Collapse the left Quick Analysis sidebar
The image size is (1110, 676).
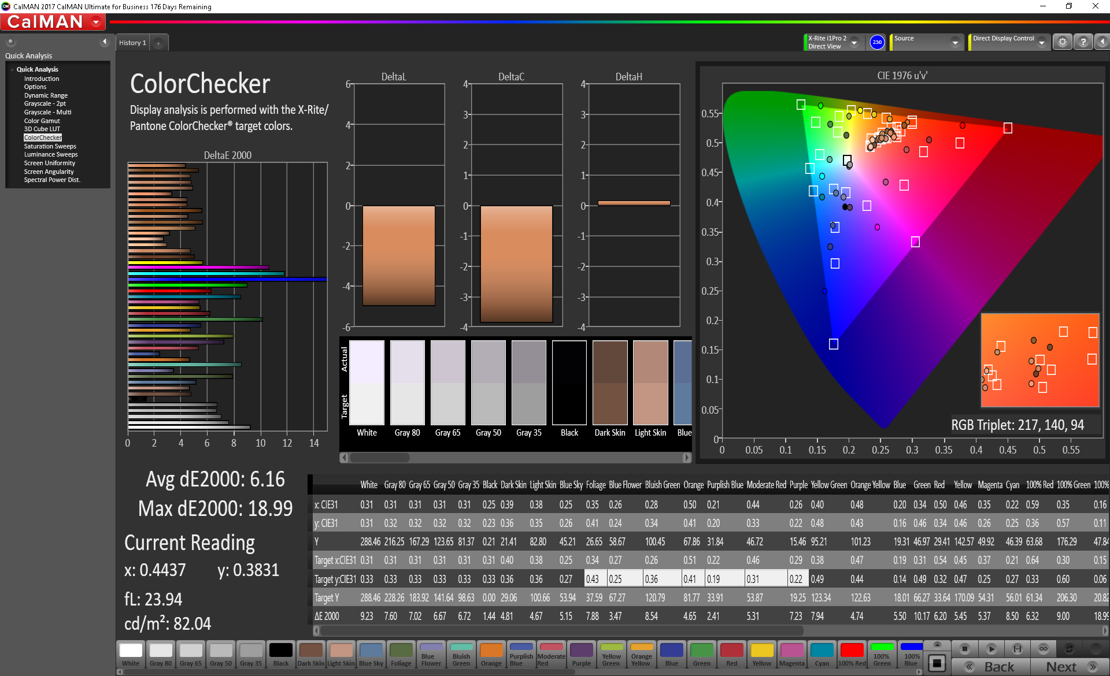coord(105,42)
